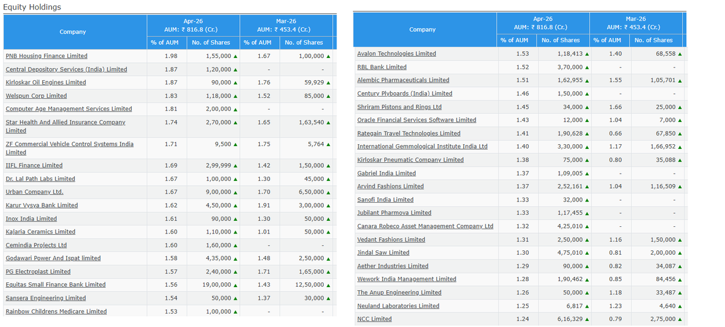
Task: Open NCC Limited link
Action: [375, 319]
